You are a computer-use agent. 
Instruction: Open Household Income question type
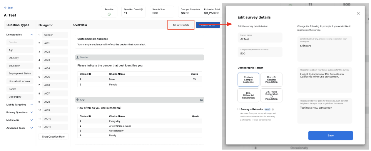(x=19, y=81)
